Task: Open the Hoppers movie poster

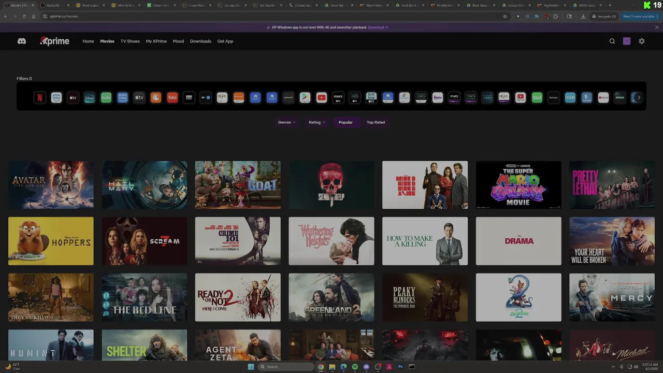Action: (x=51, y=241)
